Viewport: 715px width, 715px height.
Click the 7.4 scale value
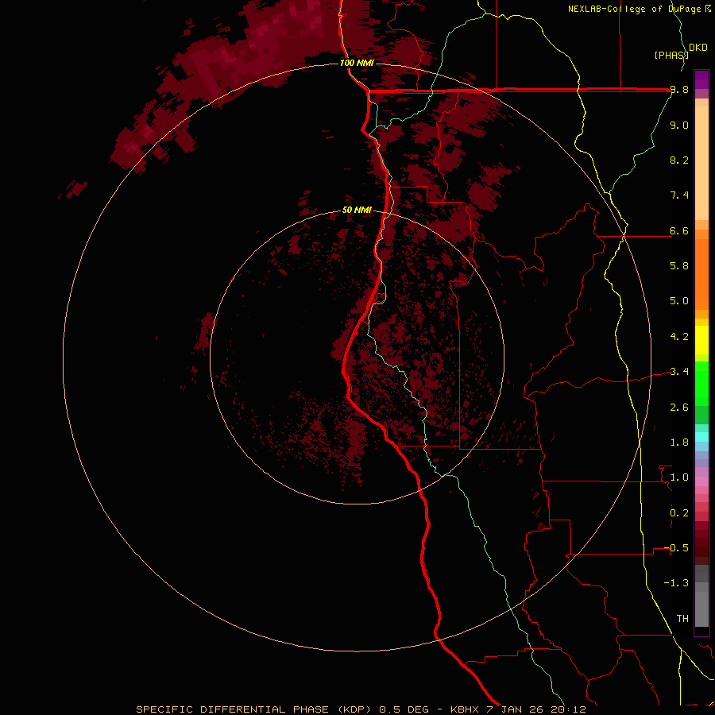point(679,195)
